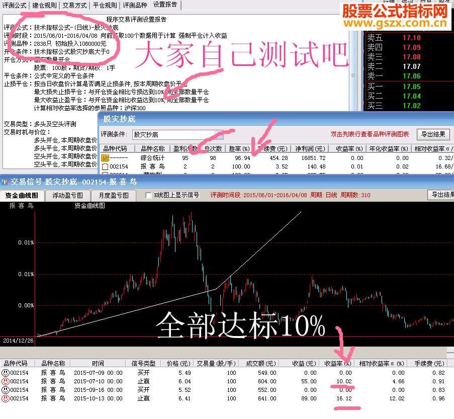This screenshot has width=454, height=419.
Task: Click the 卖五 price 17.10
Action: point(411,38)
